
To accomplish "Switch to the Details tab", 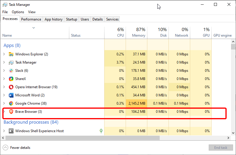I will coord(97,19).
